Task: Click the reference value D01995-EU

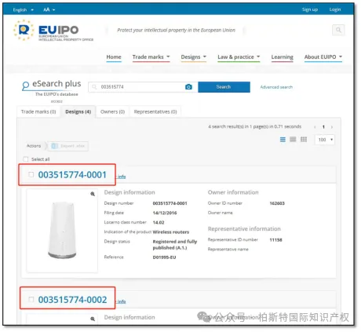Action: tap(164, 257)
